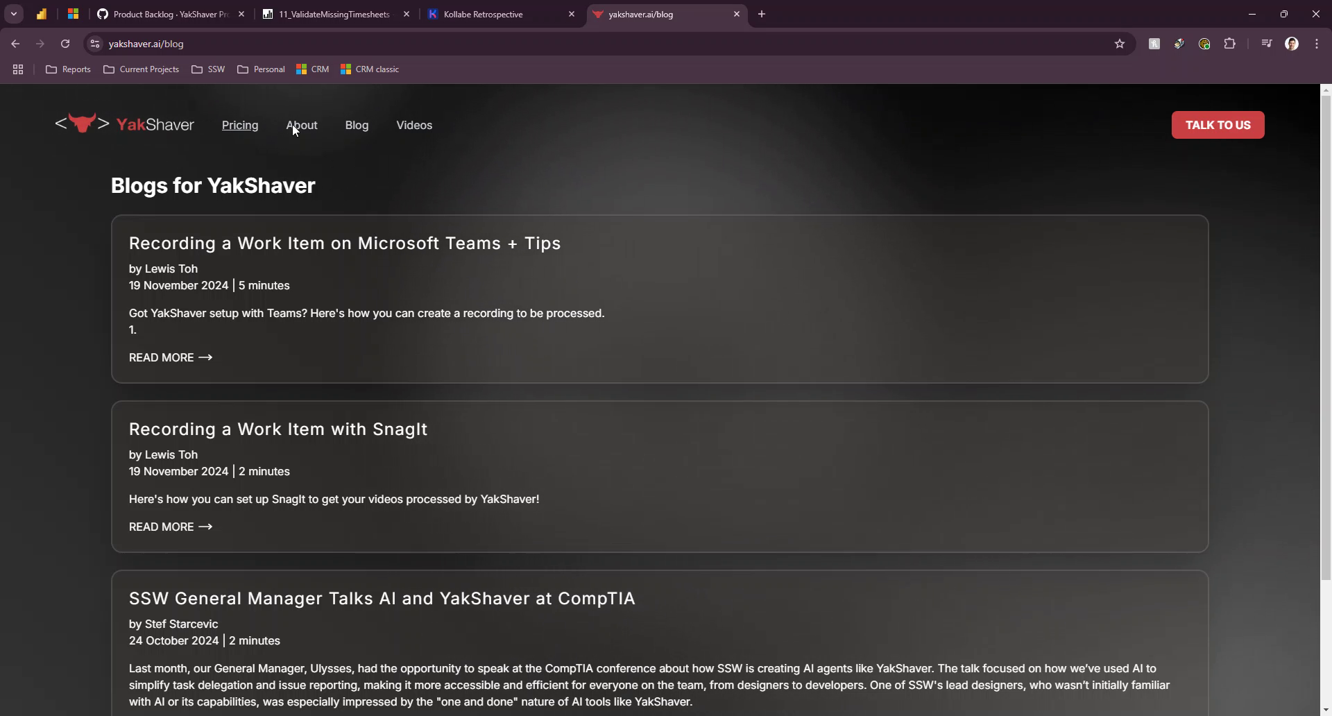Select the 'Blogs for YakShaver' heading
This screenshot has height=716, width=1332.
[213, 186]
